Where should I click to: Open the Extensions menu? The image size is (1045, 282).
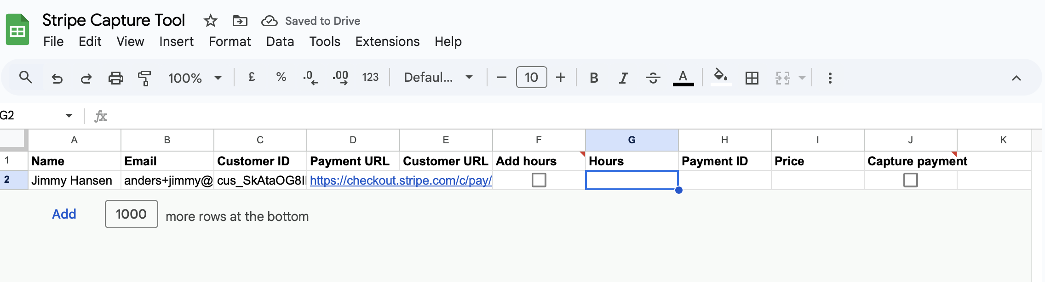click(x=387, y=41)
